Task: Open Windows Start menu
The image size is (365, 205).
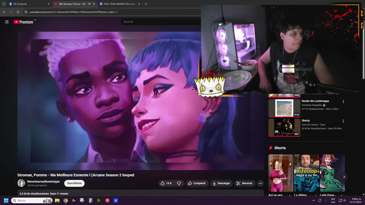Action: click(x=6, y=200)
